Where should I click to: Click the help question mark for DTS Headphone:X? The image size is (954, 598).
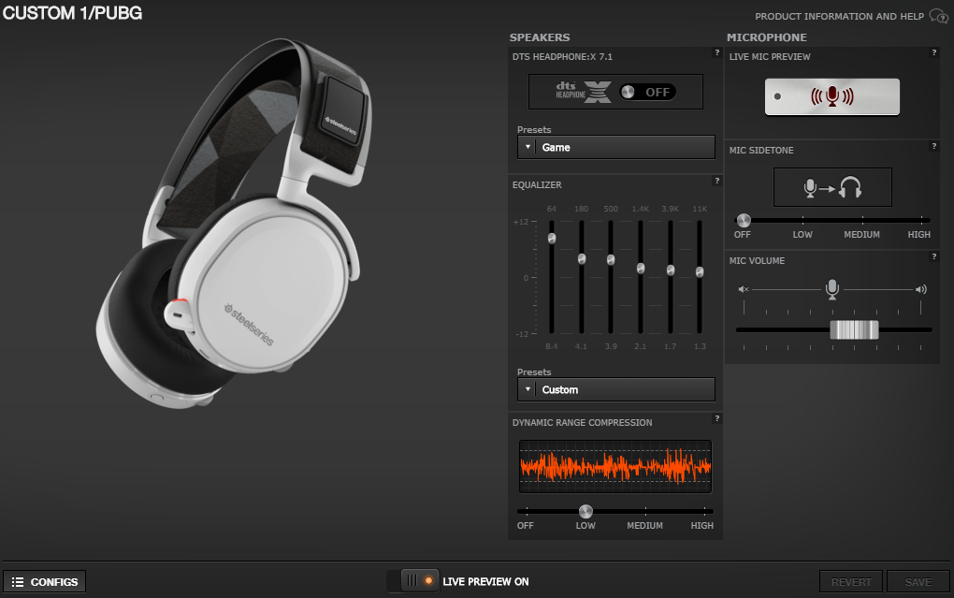(x=716, y=53)
